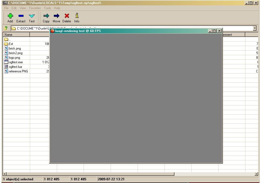Click the green Add toolbar icon
Viewport: 260px width, 183px height.
(10, 16)
